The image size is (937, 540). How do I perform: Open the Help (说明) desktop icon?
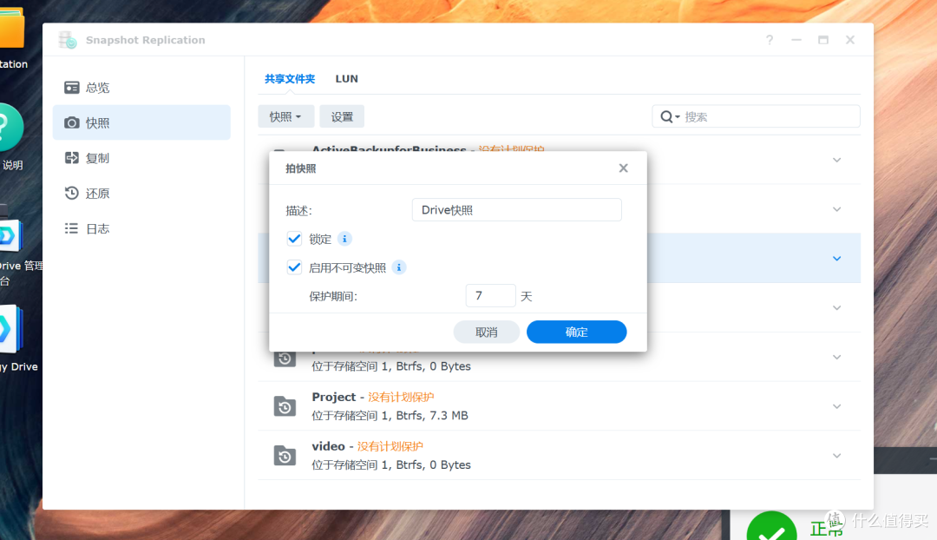pos(10,128)
